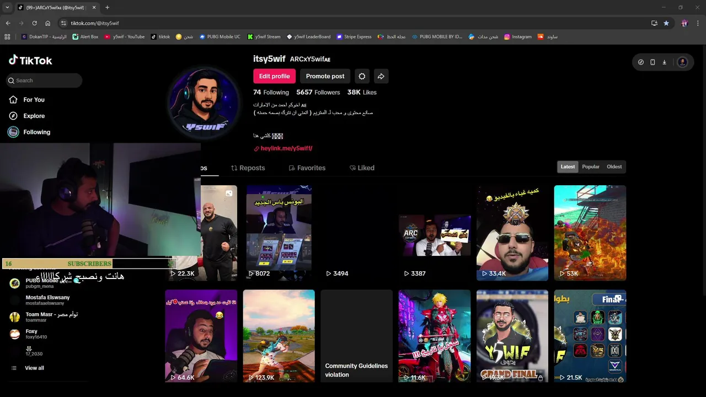Open the Chrome profile avatar icon
The width and height of the screenshot is (706, 397).
[x=684, y=23]
